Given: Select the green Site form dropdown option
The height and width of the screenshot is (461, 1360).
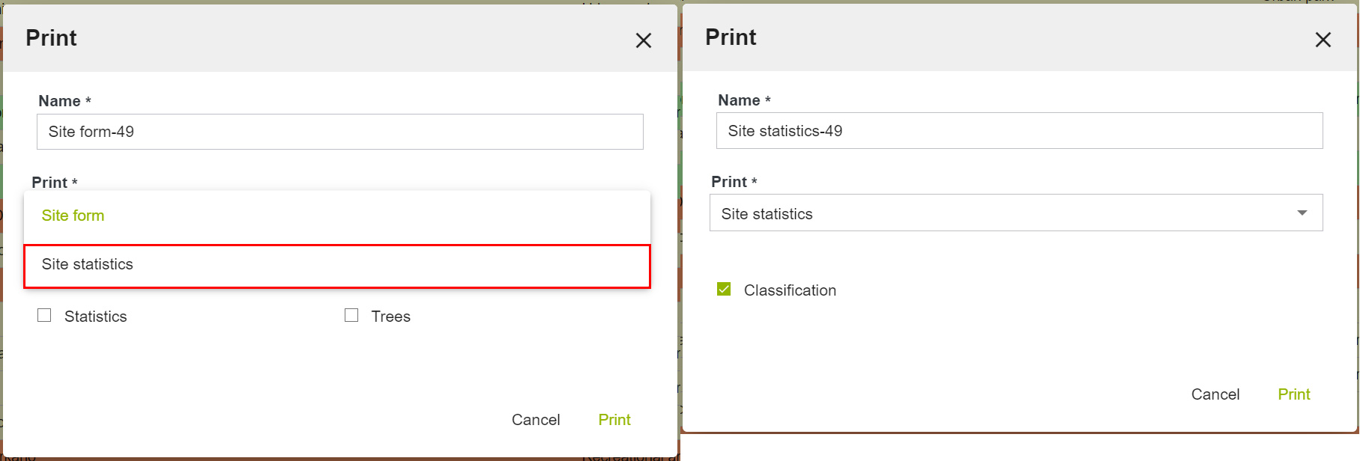Looking at the screenshot, I should [73, 216].
